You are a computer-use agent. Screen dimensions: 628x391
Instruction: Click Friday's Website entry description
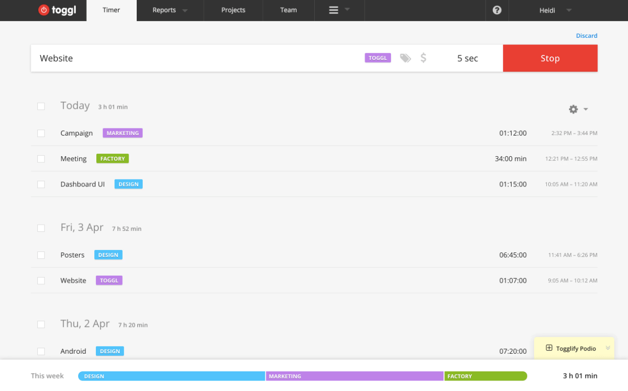[x=73, y=281]
